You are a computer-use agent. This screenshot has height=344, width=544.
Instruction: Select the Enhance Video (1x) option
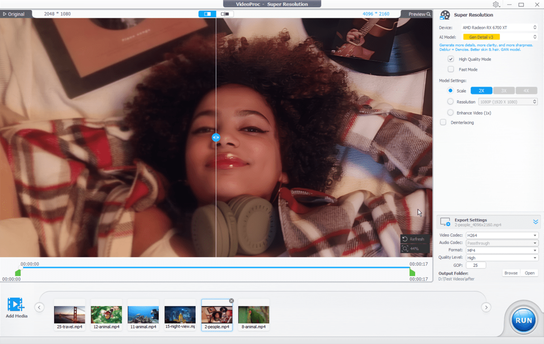[x=451, y=113]
